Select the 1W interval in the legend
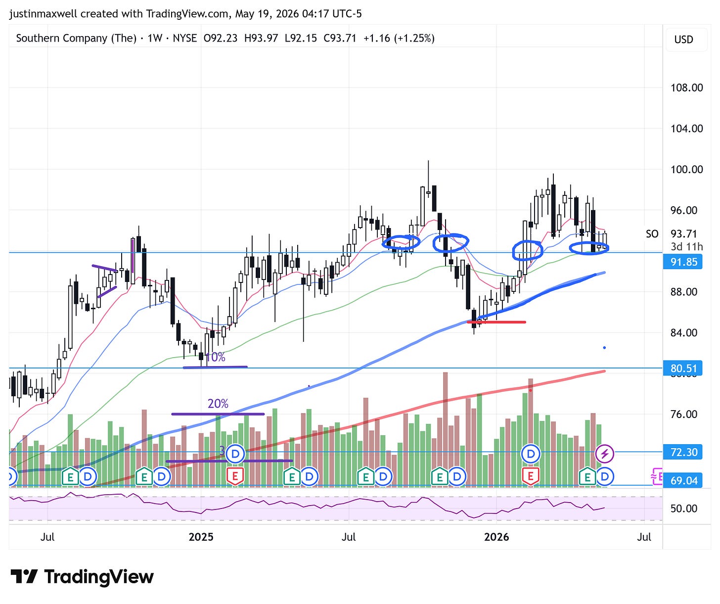This screenshot has height=604, width=720. tap(155, 38)
